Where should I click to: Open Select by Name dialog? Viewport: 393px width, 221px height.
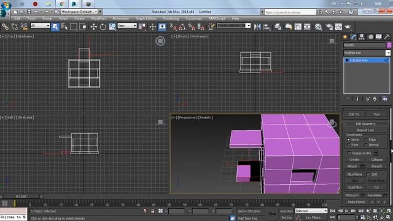[x=64, y=26]
